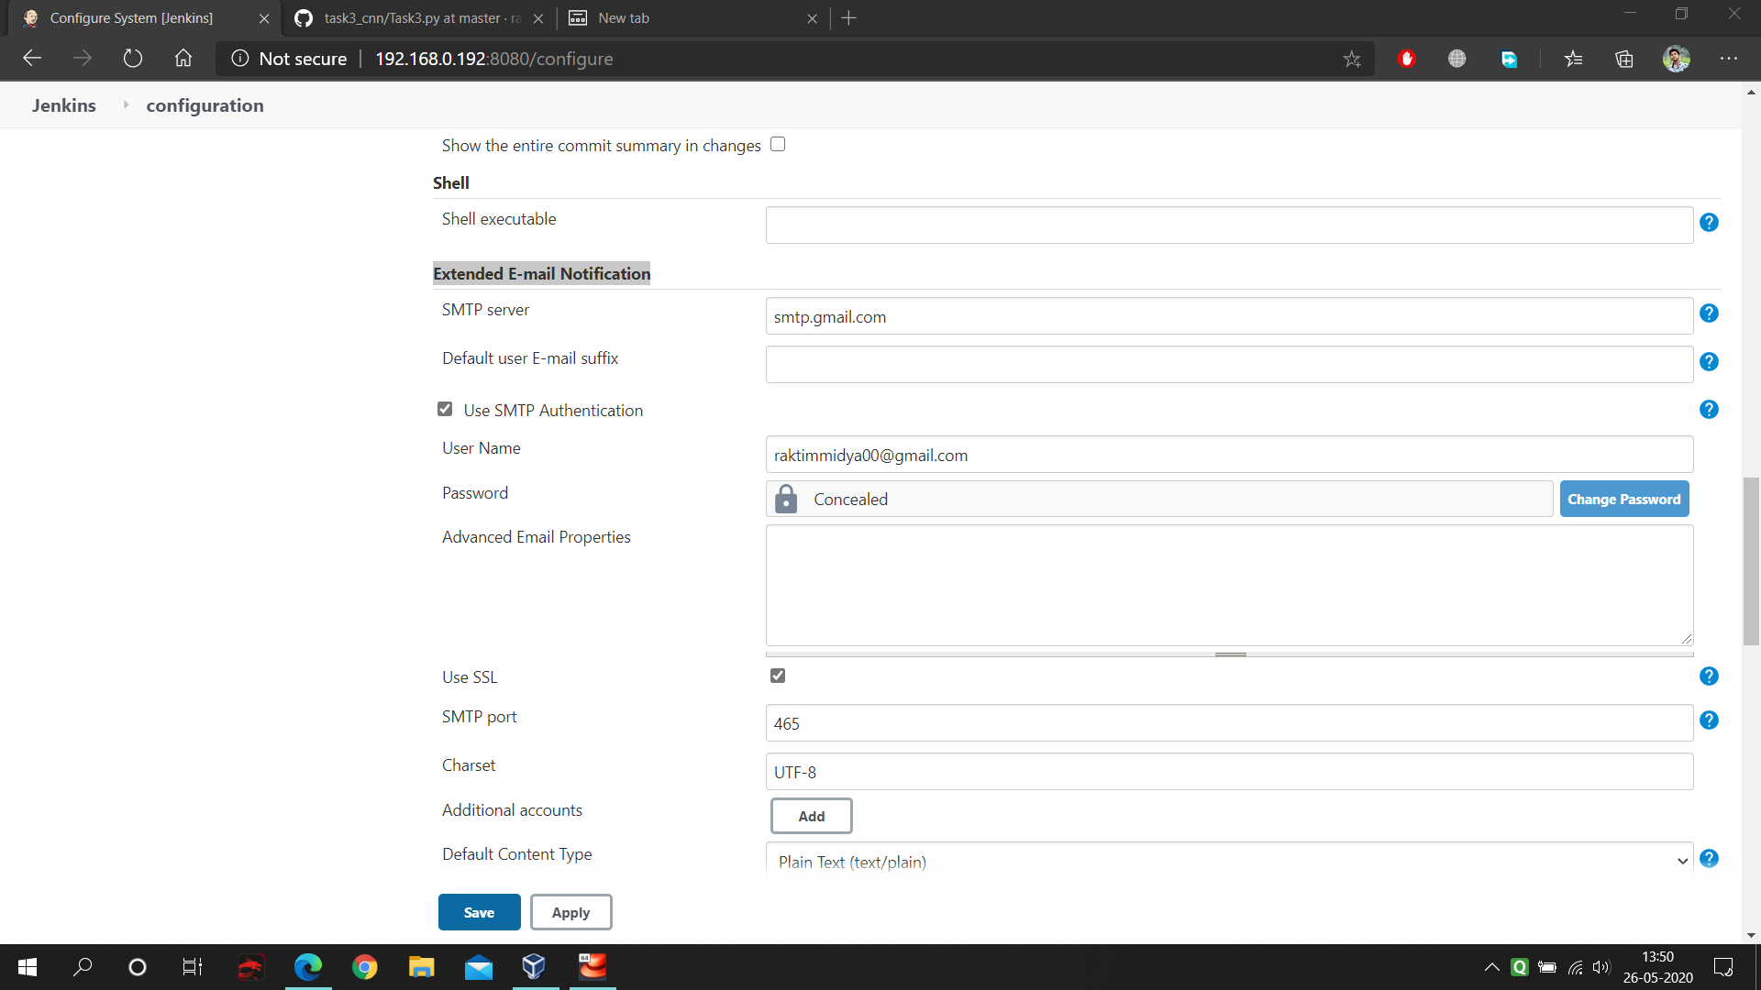
Task: Click the browser home icon
Action: point(183,59)
